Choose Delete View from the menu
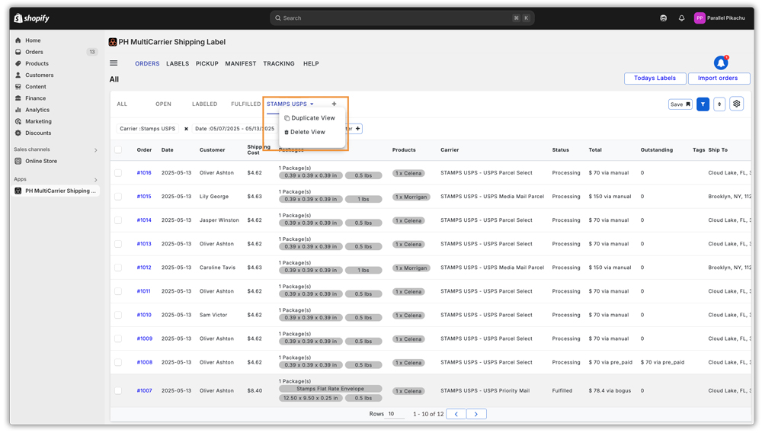Image resolution: width=762 pixels, height=433 pixels. 305,132
